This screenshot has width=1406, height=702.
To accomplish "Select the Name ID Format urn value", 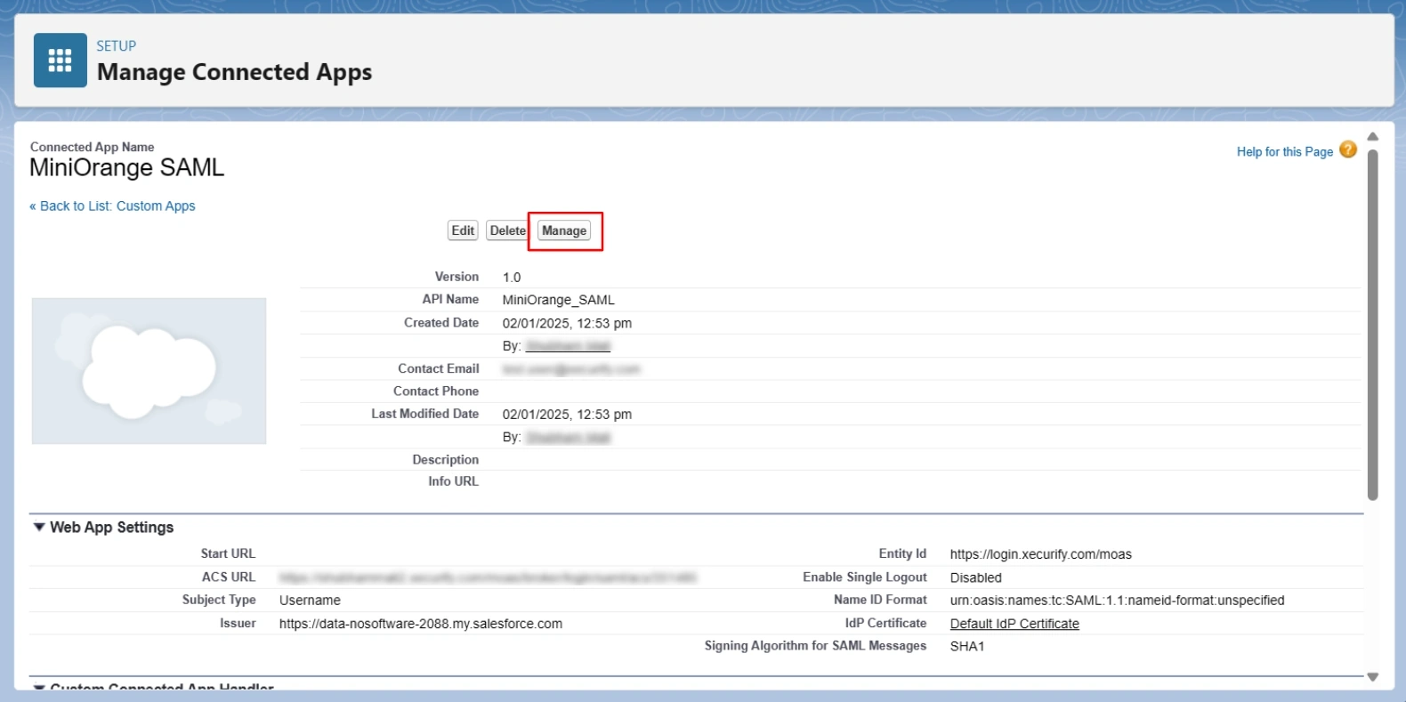I will [x=1117, y=601].
